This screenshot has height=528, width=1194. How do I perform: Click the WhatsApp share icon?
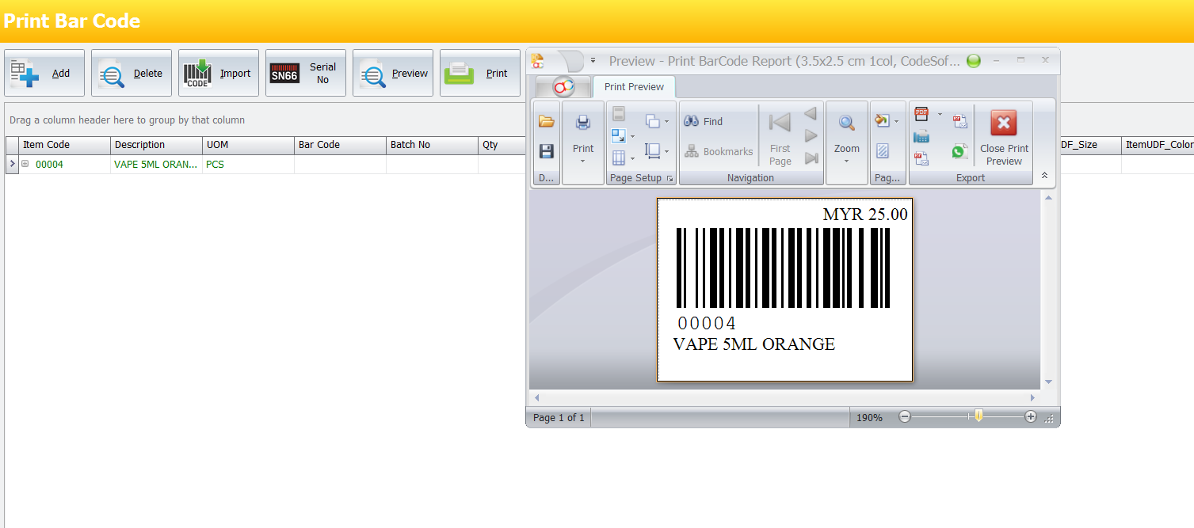tap(960, 152)
